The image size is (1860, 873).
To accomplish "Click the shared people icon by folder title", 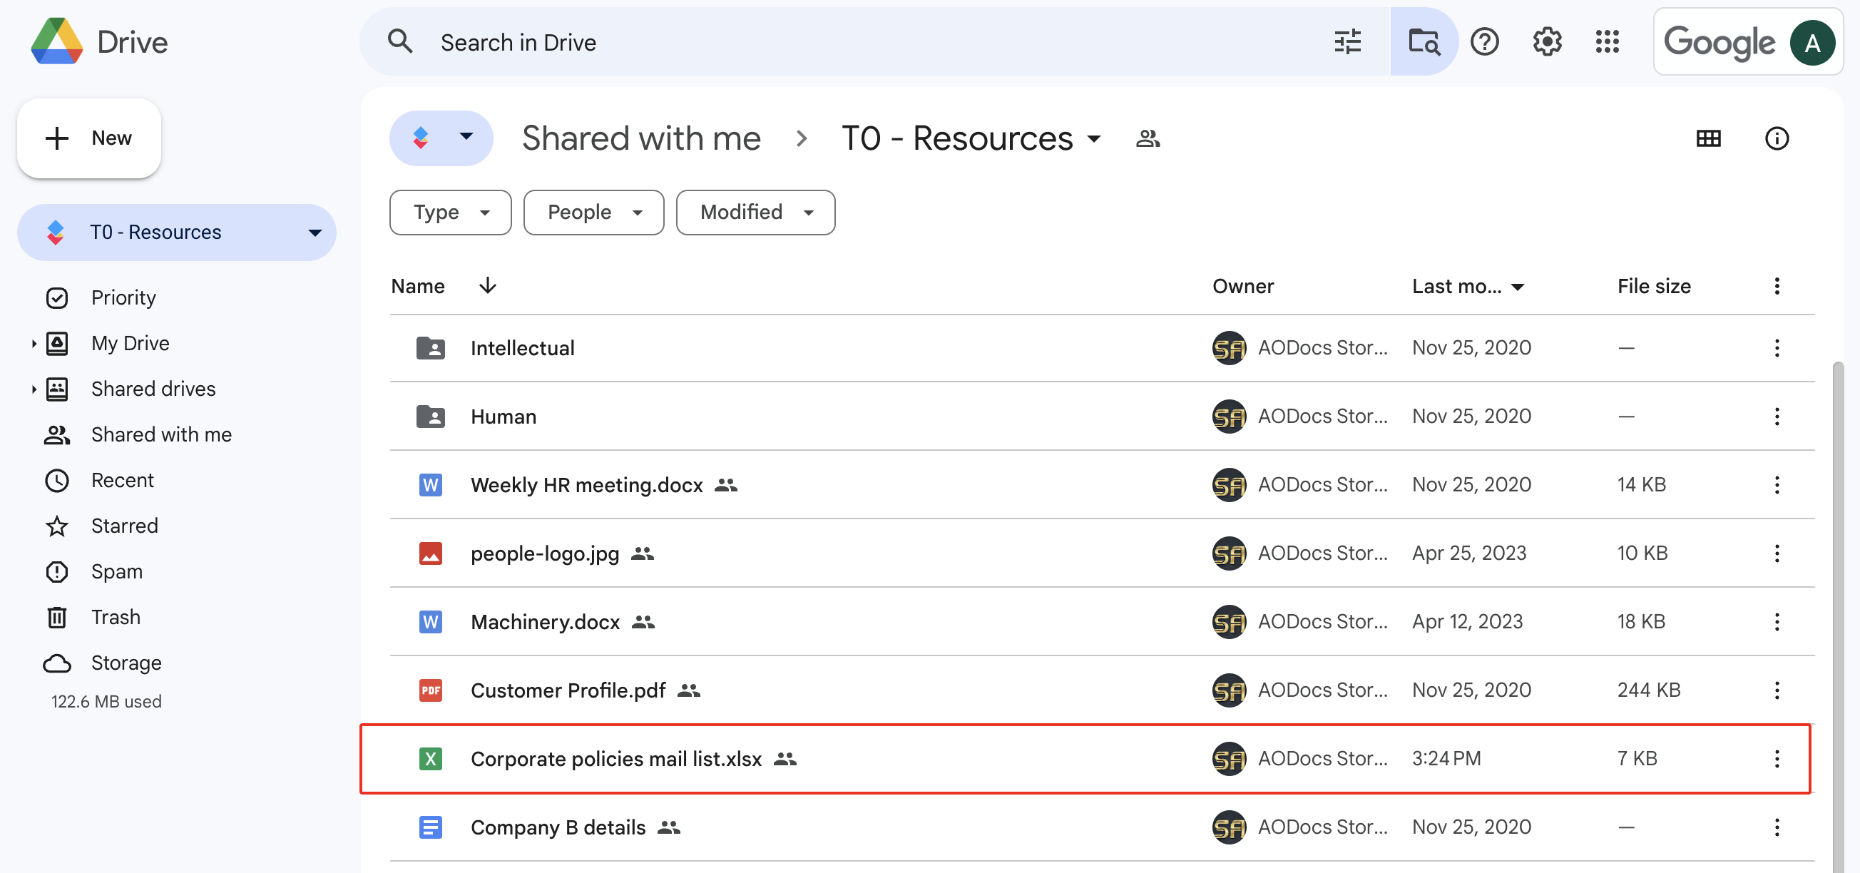I will pos(1148,138).
